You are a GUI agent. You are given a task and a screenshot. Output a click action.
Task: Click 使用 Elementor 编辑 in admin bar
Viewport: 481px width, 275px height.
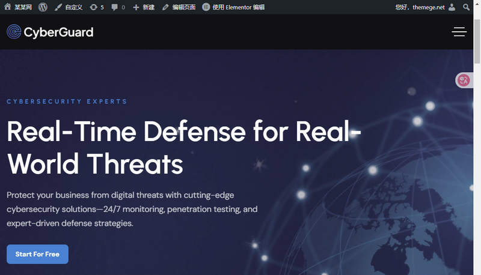(233, 7)
